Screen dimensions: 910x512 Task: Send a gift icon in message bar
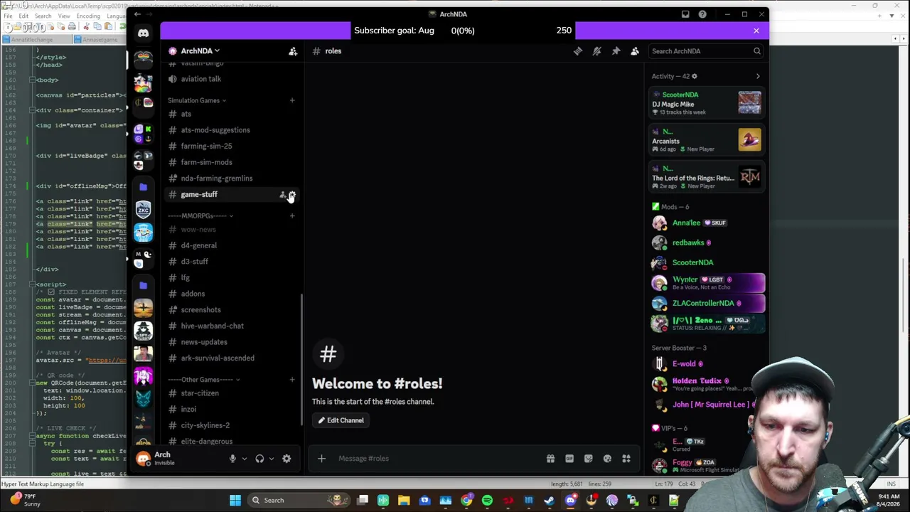[550, 459]
